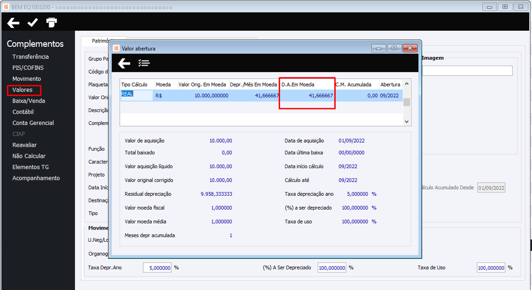Viewport: 532px width, 290px height.
Task: Select the REAL cell in Tipo Cálculo
Action: point(136,95)
